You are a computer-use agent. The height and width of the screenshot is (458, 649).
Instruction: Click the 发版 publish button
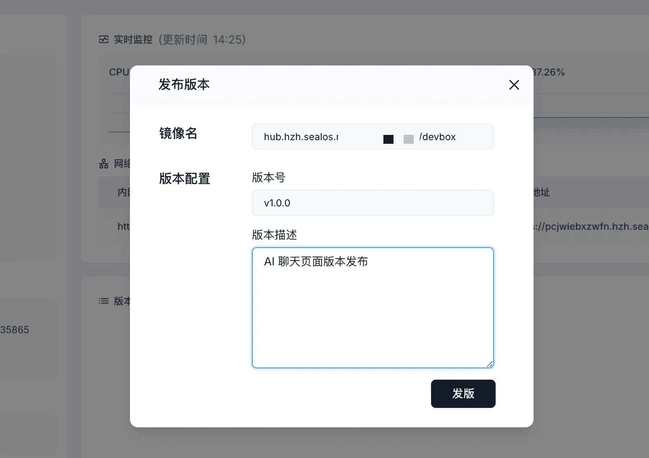pos(463,393)
